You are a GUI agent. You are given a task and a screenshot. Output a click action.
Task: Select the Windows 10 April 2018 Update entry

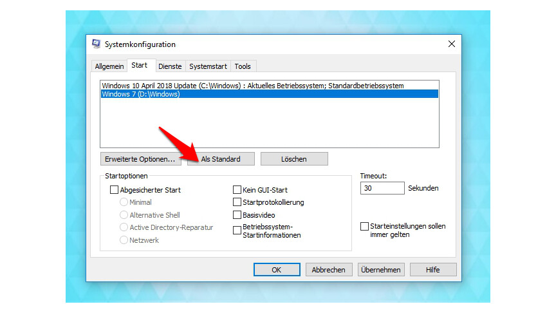point(270,86)
